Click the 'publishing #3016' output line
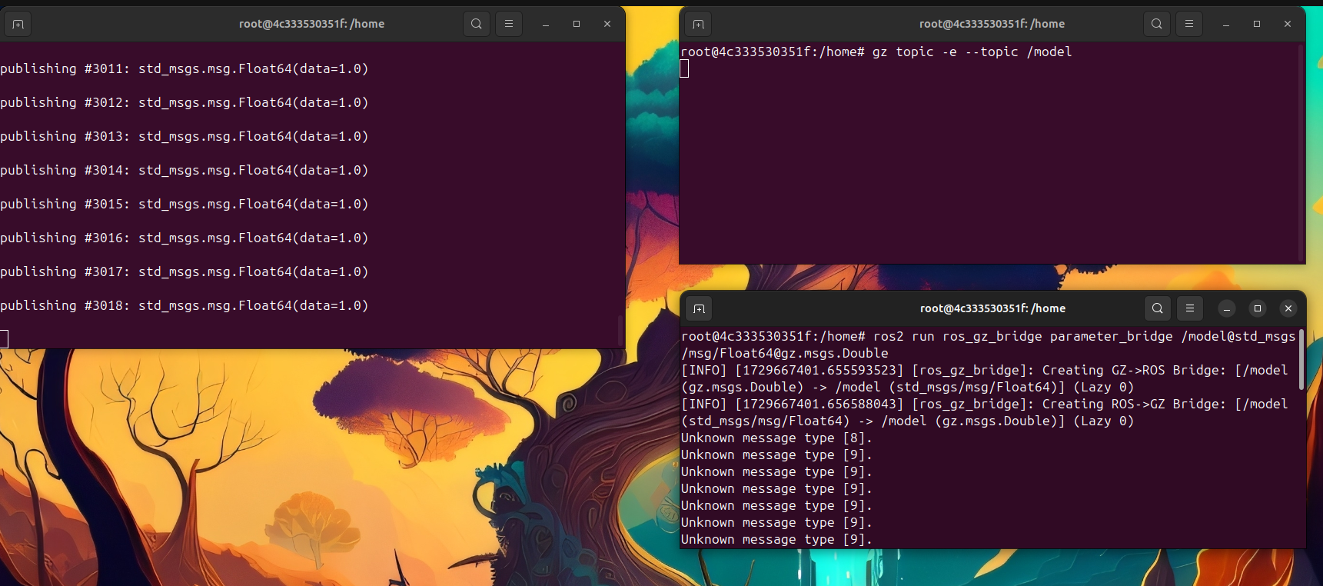 click(x=184, y=238)
